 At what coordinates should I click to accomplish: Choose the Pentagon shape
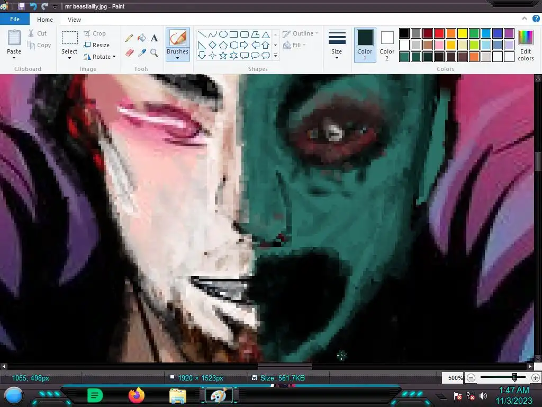[223, 45]
